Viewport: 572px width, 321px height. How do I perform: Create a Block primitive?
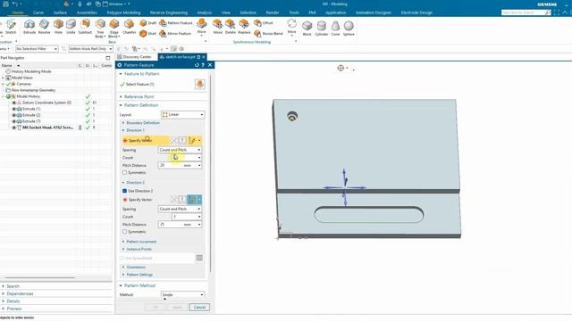coord(307,29)
